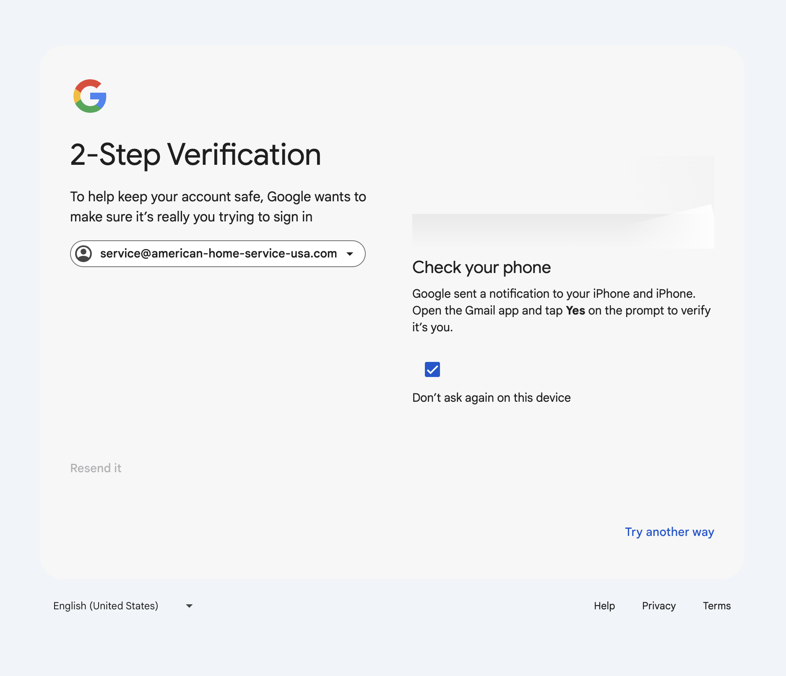Click the account avatar icon
This screenshot has height=676, width=786.
[x=83, y=254]
